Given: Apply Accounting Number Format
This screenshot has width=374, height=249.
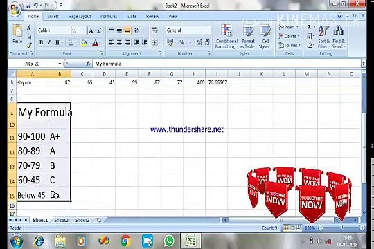Looking at the screenshot, I should tap(170, 42).
